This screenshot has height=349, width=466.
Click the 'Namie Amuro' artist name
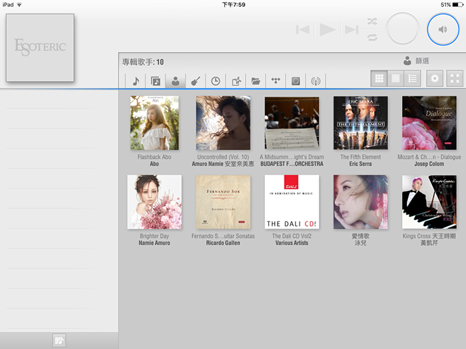pyautogui.click(x=154, y=243)
